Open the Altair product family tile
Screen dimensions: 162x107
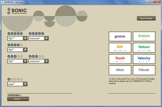pyautogui.click(x=120, y=70)
